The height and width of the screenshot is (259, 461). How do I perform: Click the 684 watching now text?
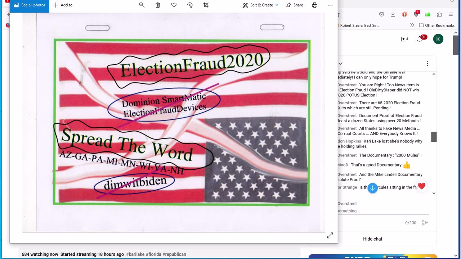pyautogui.click(x=40, y=254)
